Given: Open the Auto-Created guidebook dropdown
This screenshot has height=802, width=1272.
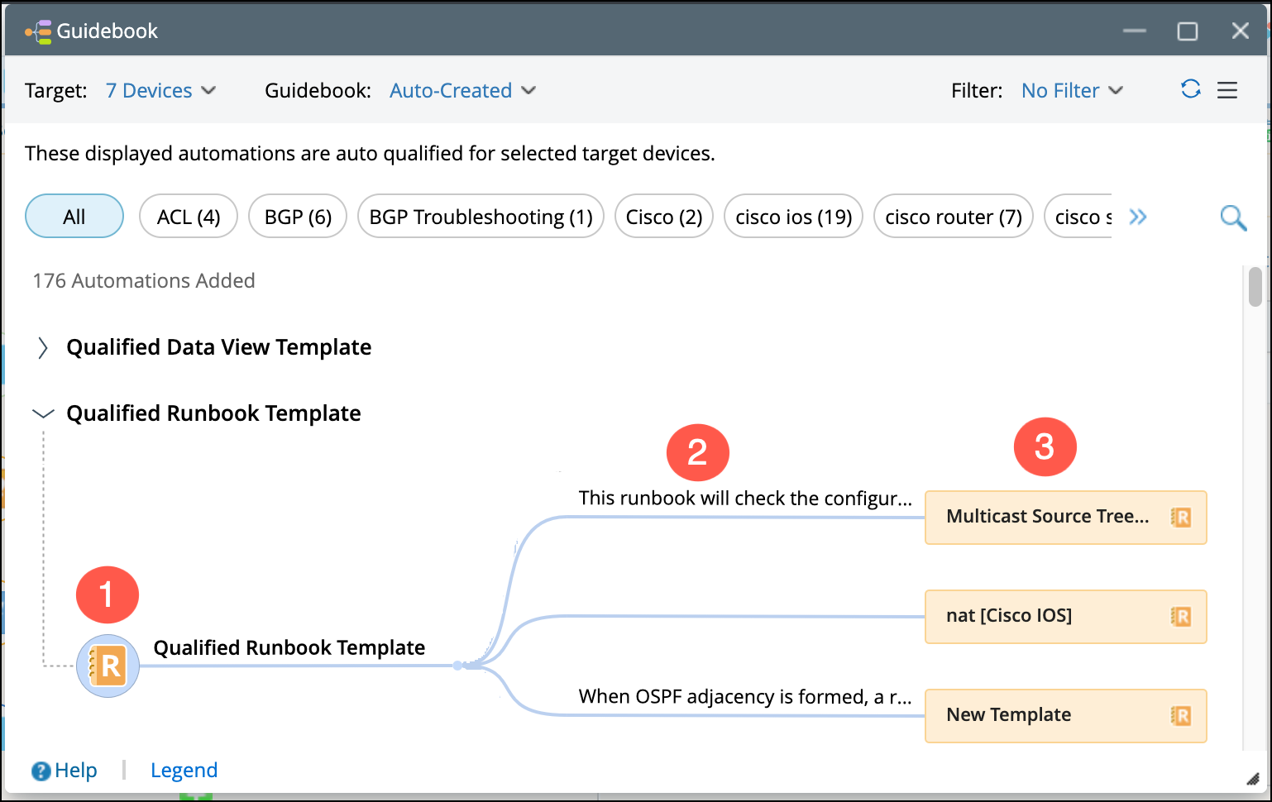Looking at the screenshot, I should [462, 90].
